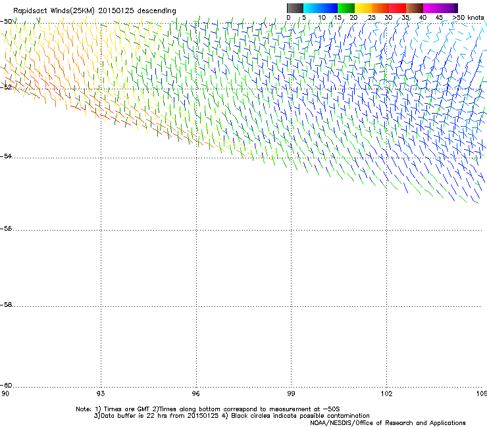Viewport: 487px width, 427px height.
Task: Click the red 30-35 knots legend swatch
Action: [397, 8]
